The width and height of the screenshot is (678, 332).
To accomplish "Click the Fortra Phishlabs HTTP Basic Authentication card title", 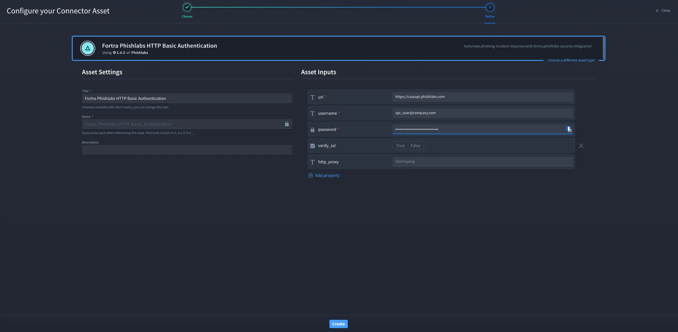I will point(160,46).
